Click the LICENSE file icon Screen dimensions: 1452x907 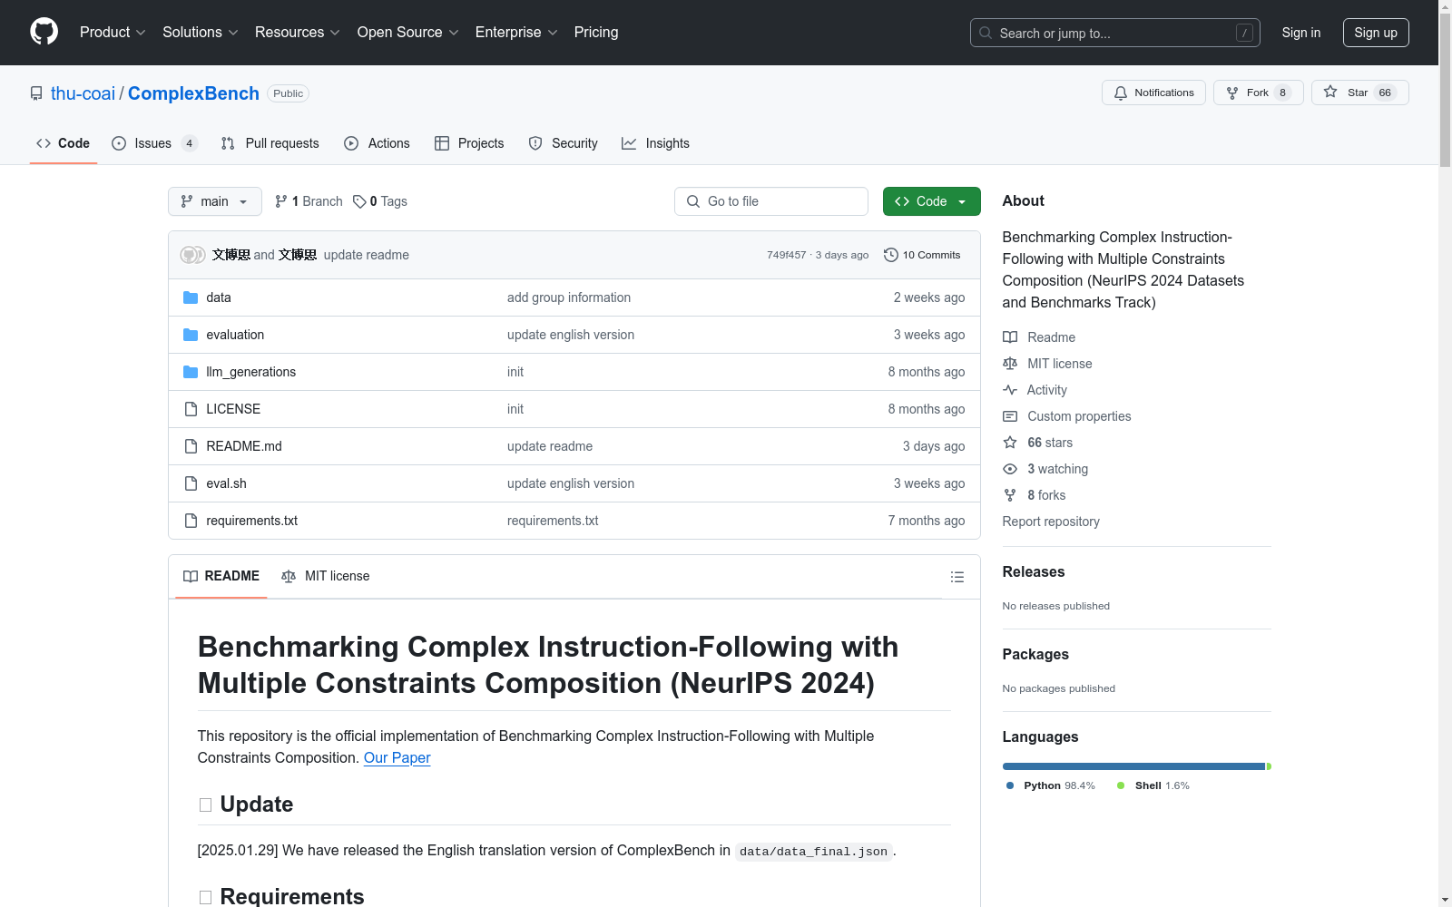point(191,409)
